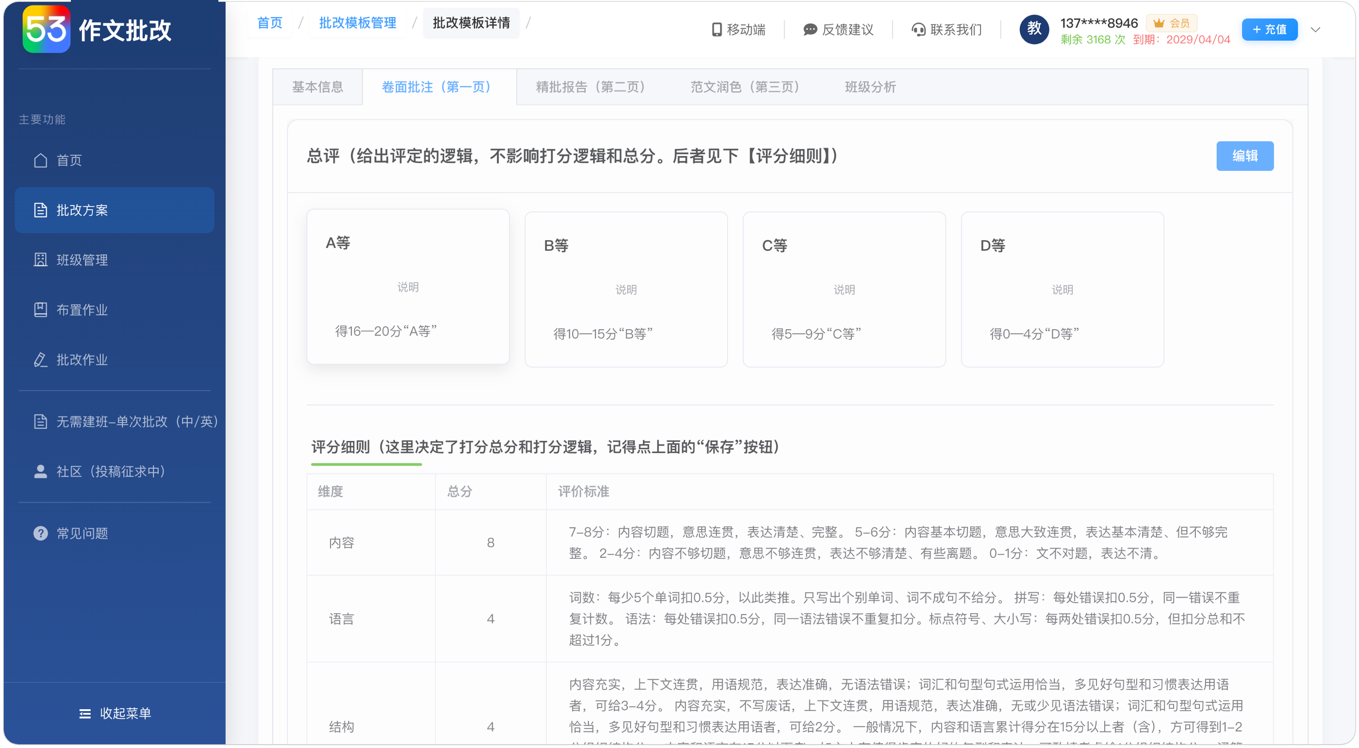Click the score 4 in the 语言 row

coord(491,619)
